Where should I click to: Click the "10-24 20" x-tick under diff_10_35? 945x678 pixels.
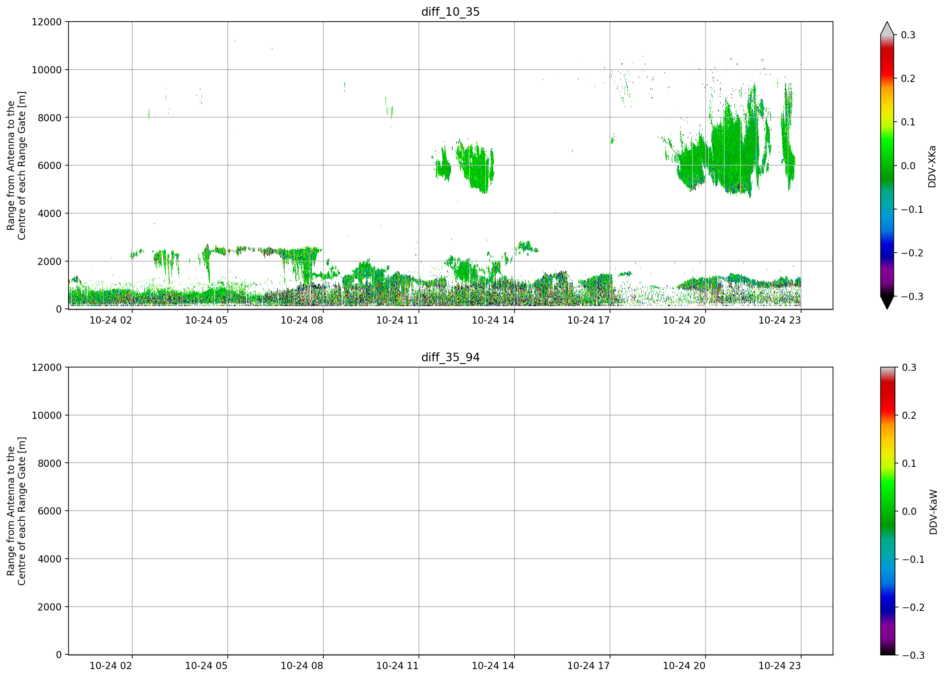[684, 320]
